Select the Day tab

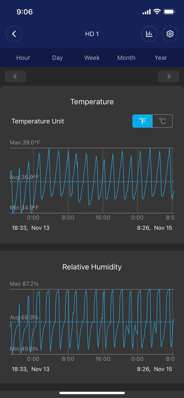click(57, 58)
